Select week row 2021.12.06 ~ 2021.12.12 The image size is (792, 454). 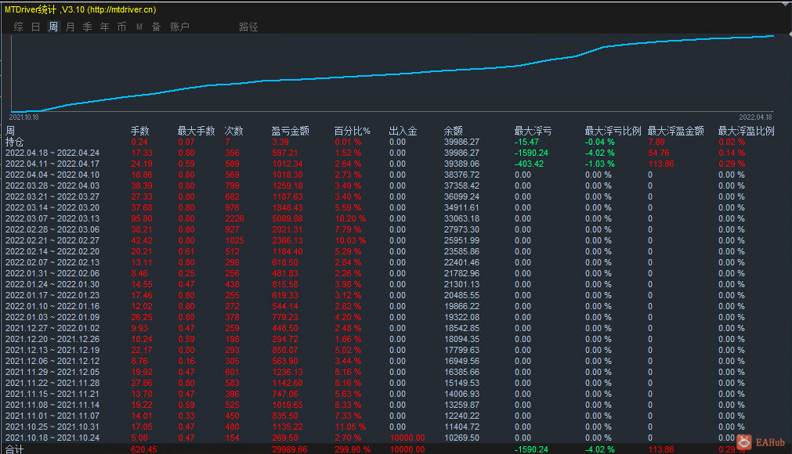point(52,361)
